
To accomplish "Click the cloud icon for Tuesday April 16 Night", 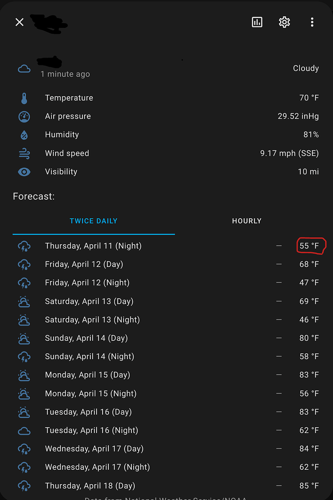I will tap(24, 430).
